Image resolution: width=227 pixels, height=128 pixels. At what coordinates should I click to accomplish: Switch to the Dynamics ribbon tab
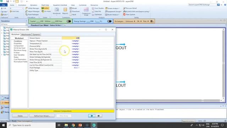click(x=34, y=5)
